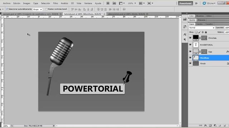The height and width of the screenshot is (128, 229).
Task: Hide the POWERTORIAL text layer
Action: [190, 45]
